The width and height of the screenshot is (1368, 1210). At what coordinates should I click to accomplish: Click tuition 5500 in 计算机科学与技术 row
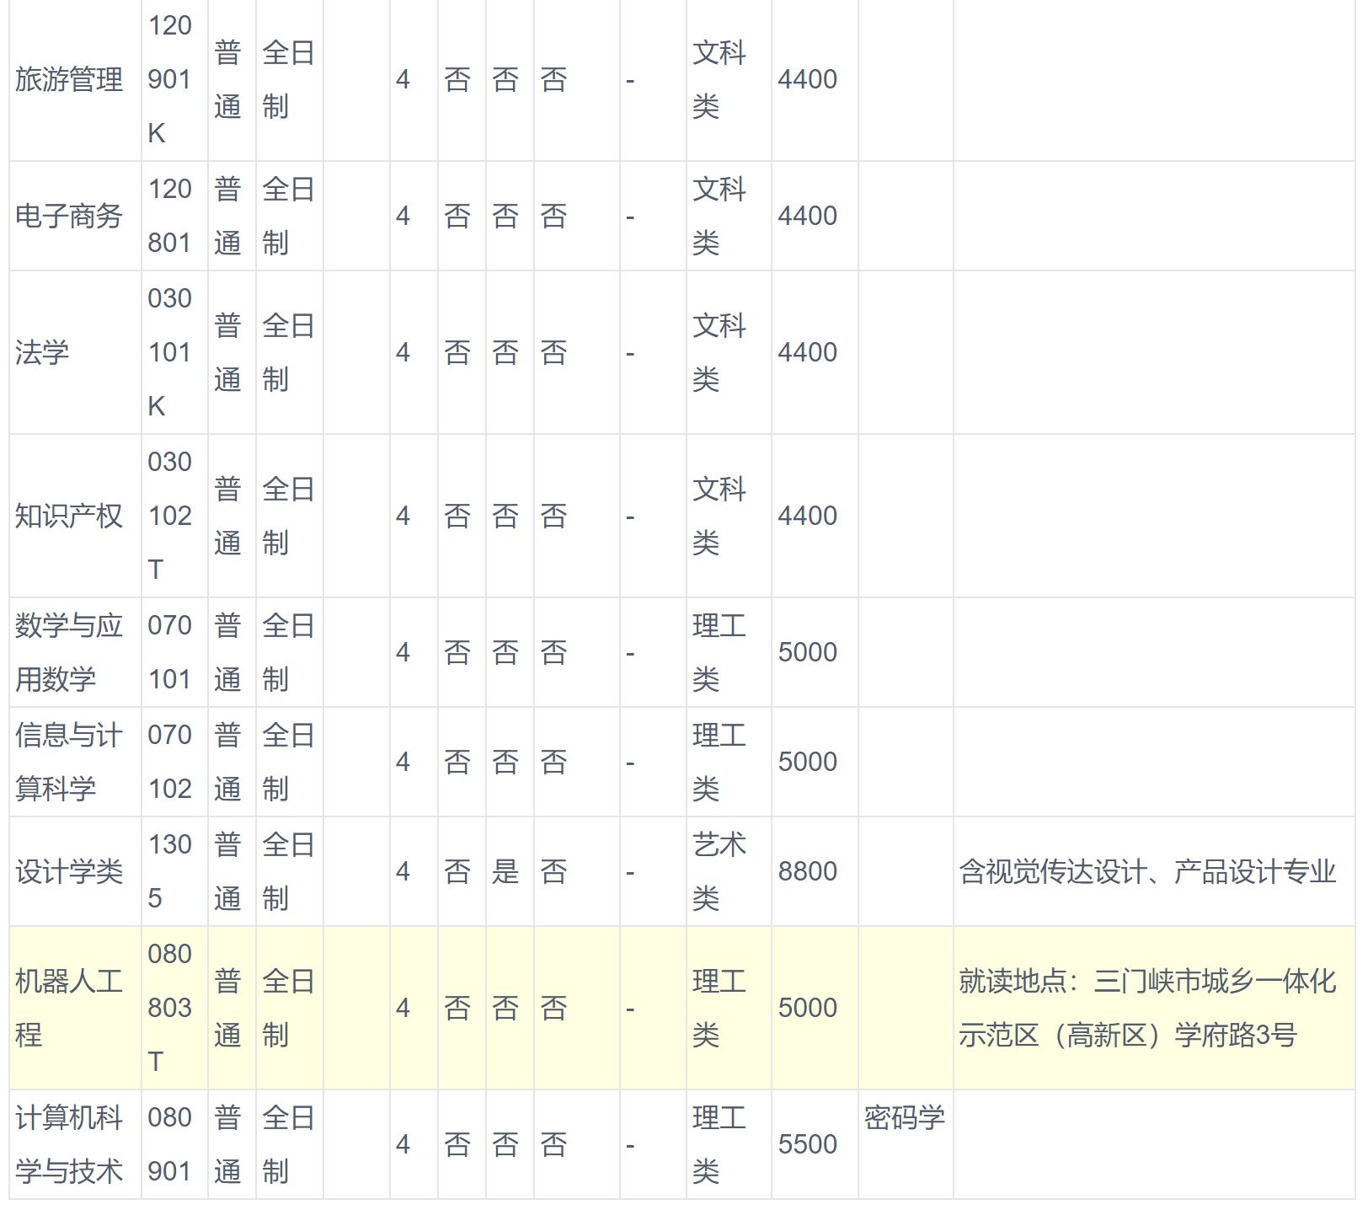click(807, 1145)
